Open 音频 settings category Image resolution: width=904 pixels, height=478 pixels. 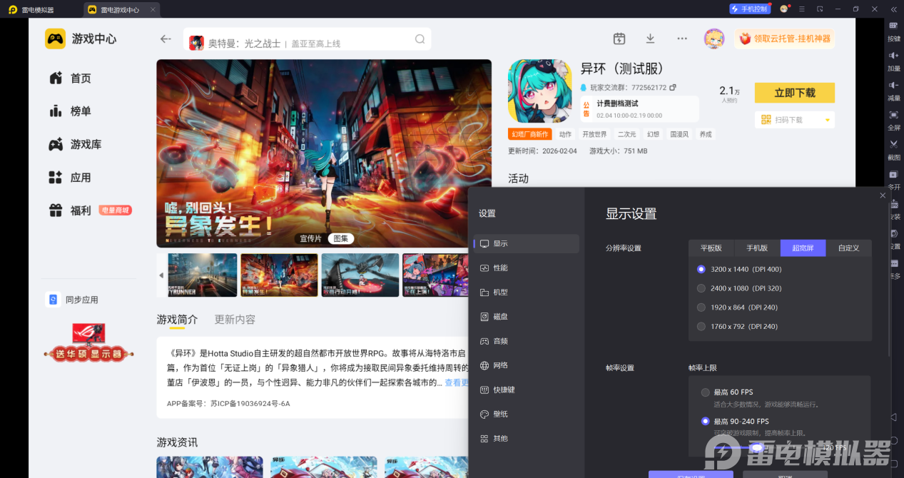527,341
